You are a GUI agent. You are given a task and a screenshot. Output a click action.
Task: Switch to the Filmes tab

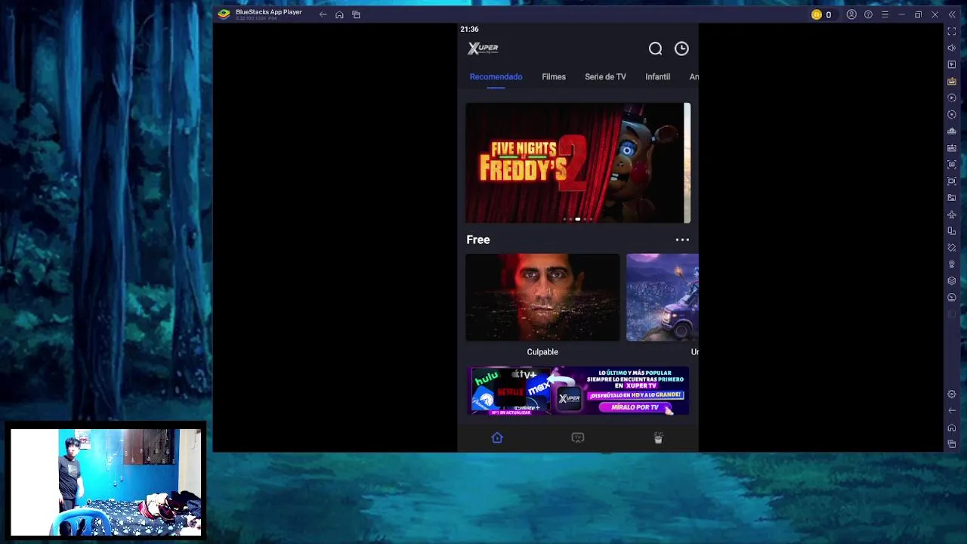click(554, 77)
